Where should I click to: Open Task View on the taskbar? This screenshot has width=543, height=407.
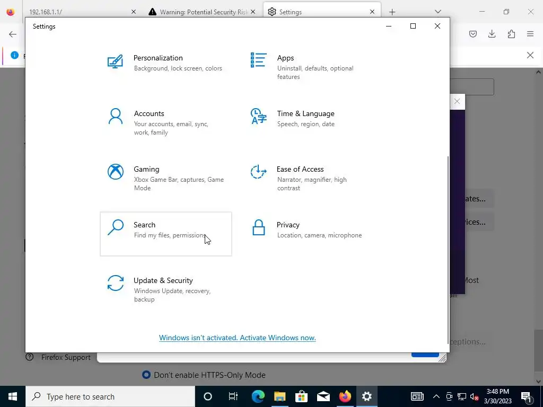coord(233,396)
